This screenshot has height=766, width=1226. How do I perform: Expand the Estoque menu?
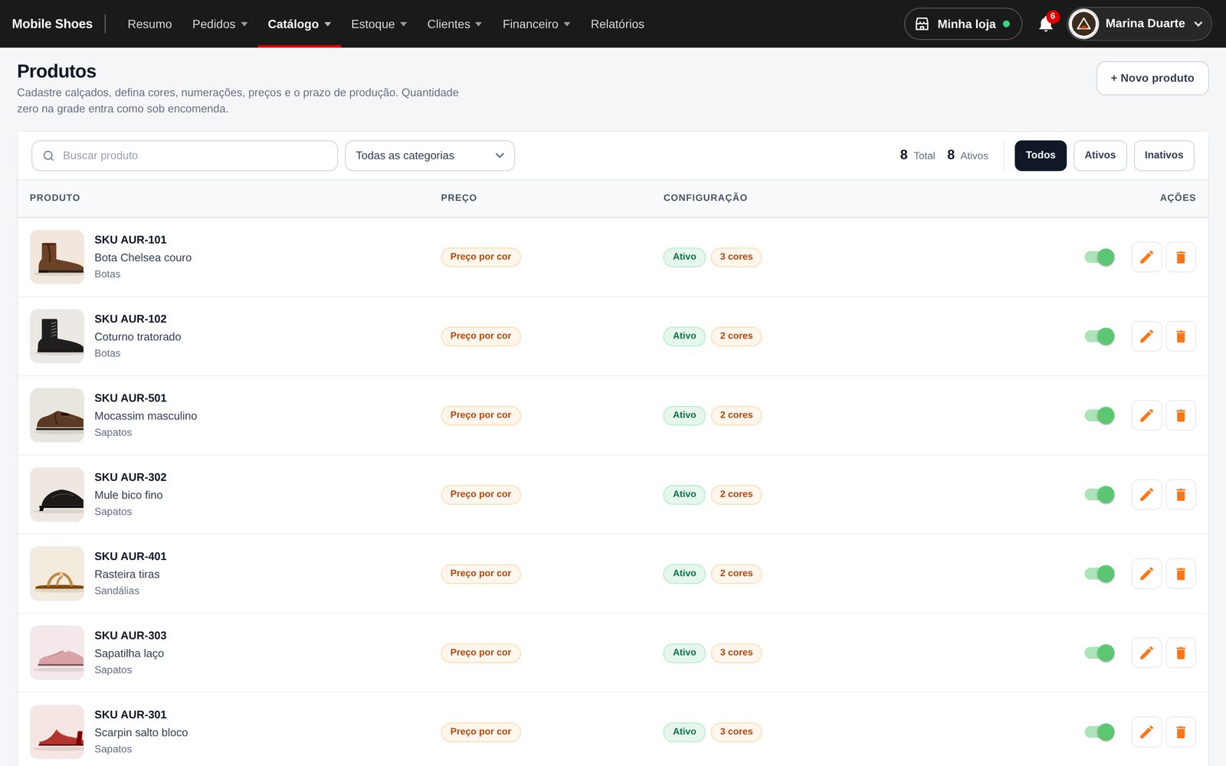tap(379, 24)
